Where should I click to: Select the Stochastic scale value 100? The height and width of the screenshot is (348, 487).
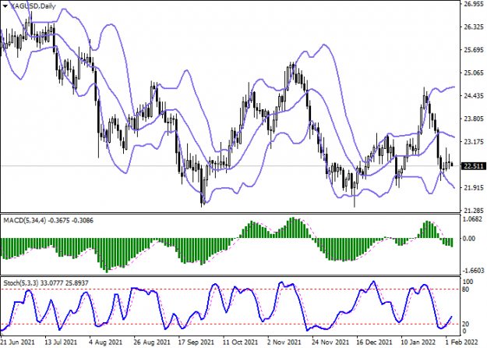pos(468,282)
